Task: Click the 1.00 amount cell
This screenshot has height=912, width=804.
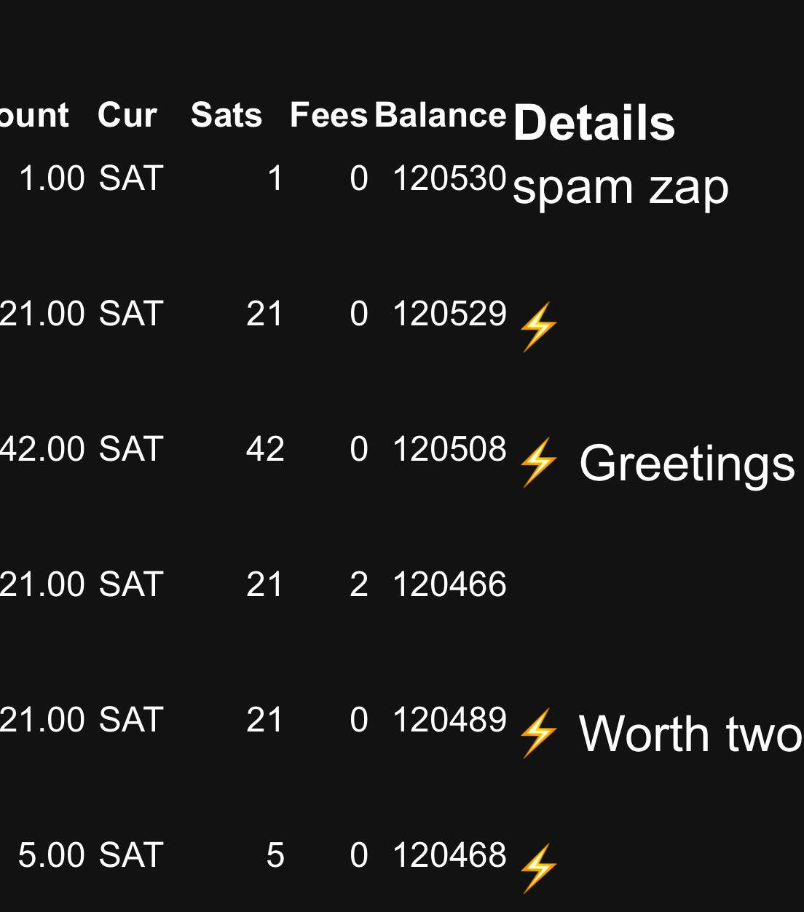Action: point(51,178)
